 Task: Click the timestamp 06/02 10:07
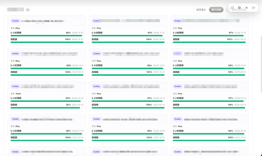pyautogui.click(x=78, y=39)
